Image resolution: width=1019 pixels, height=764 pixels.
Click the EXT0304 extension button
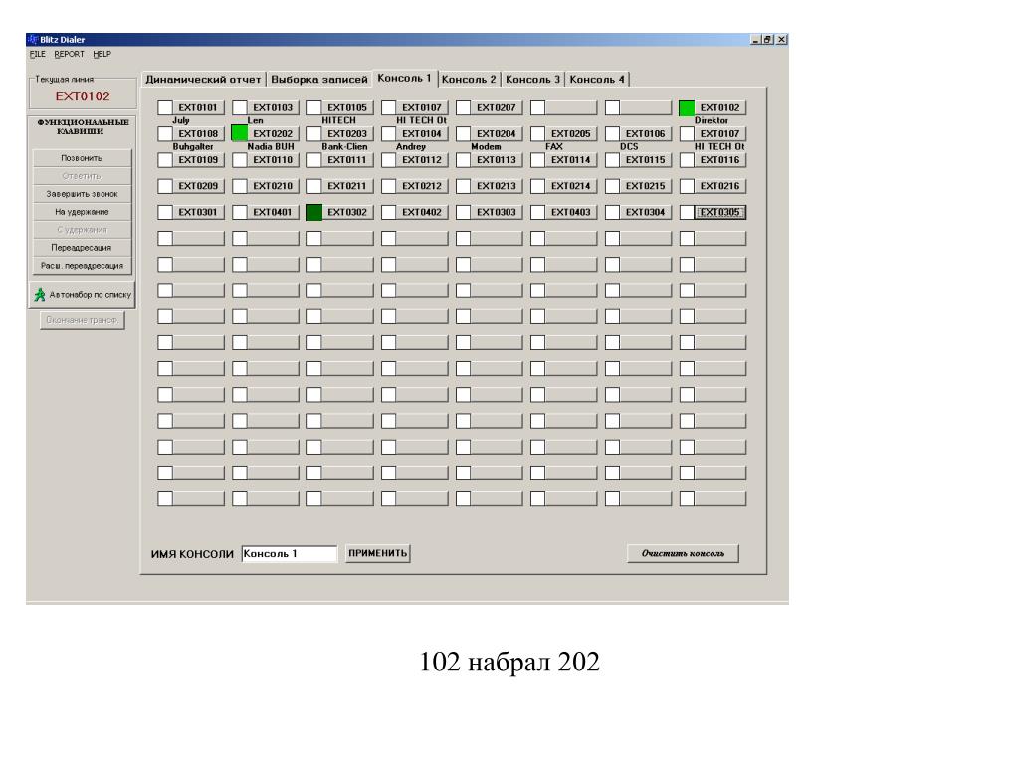[x=645, y=212]
